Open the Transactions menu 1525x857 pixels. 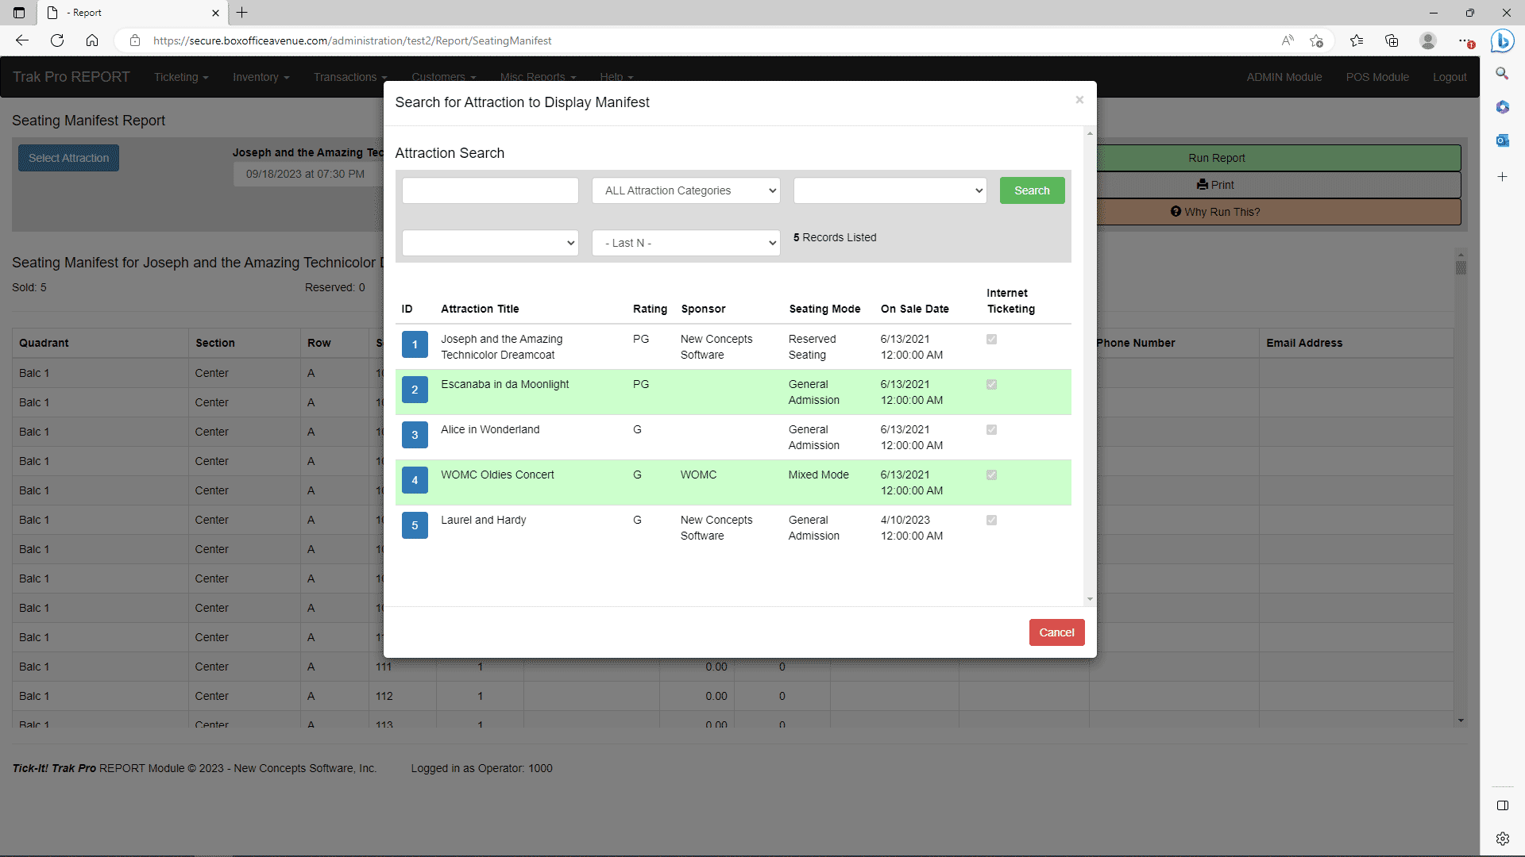[350, 77]
